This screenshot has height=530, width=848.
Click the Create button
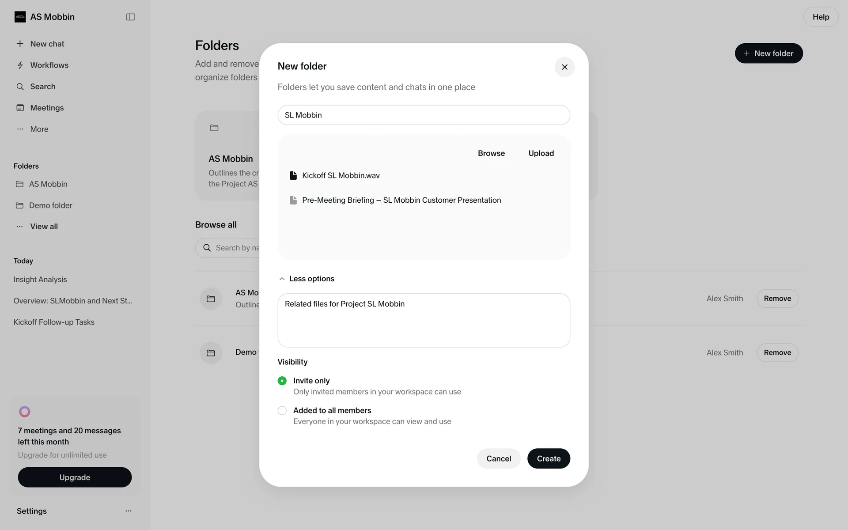tap(549, 458)
